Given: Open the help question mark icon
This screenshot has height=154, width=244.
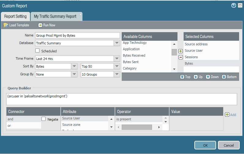Looking at the screenshot, I should [234, 6].
